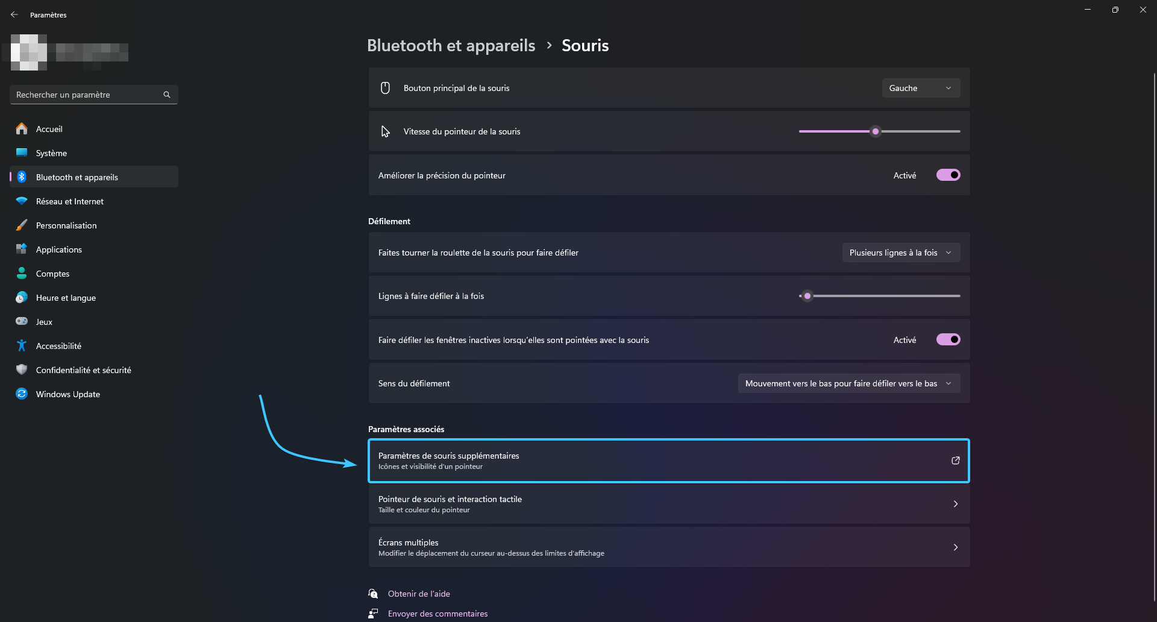Click the Jeux gamepad icon

[22, 321]
